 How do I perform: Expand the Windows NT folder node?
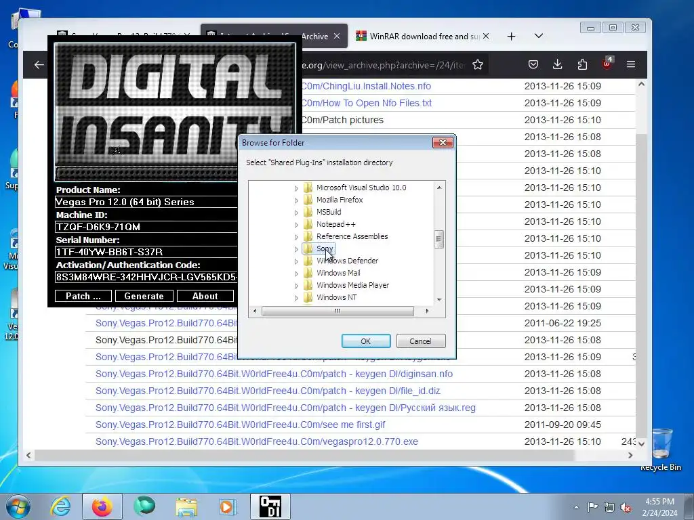[296, 298]
